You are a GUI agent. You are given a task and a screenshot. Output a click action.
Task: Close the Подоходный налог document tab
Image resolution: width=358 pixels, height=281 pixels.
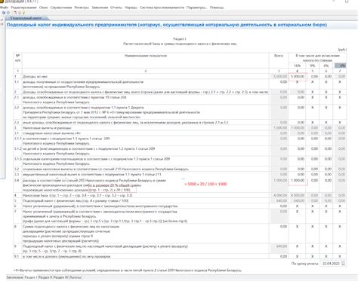pyautogui.click(x=45, y=18)
